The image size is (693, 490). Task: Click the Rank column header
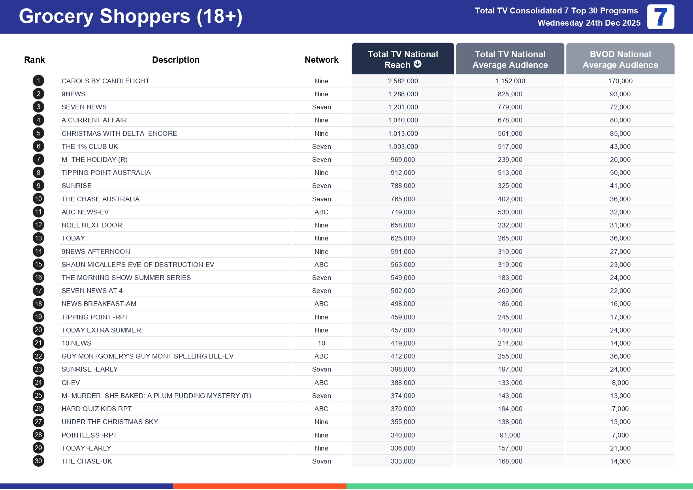(34, 60)
